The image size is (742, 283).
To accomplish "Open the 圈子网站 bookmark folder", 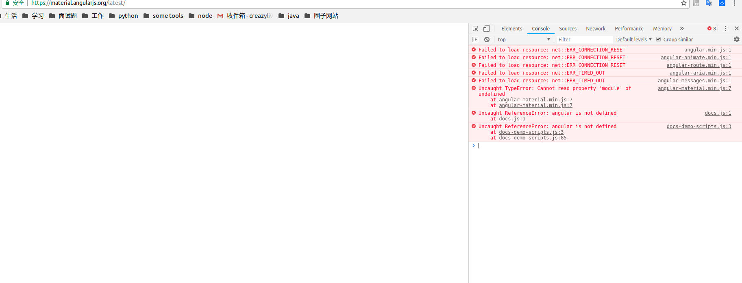I will click(321, 16).
